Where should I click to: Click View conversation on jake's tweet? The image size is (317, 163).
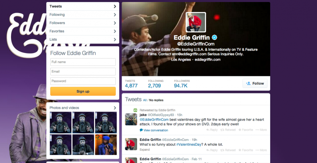click(x=156, y=130)
